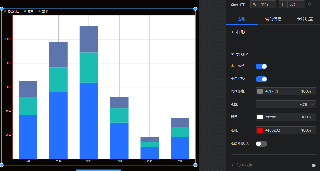Select the tallest 华东 stacked bar

tap(89, 92)
